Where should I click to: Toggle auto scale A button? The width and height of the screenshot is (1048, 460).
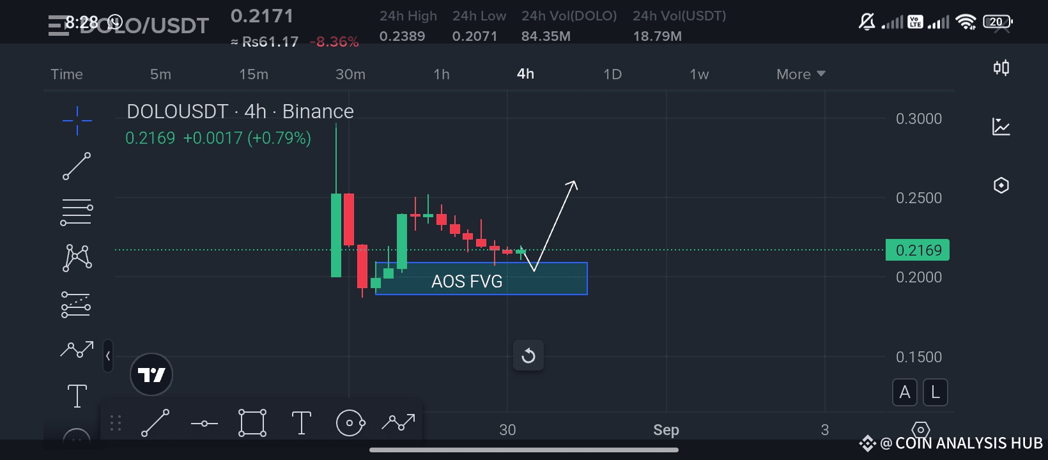click(x=905, y=392)
